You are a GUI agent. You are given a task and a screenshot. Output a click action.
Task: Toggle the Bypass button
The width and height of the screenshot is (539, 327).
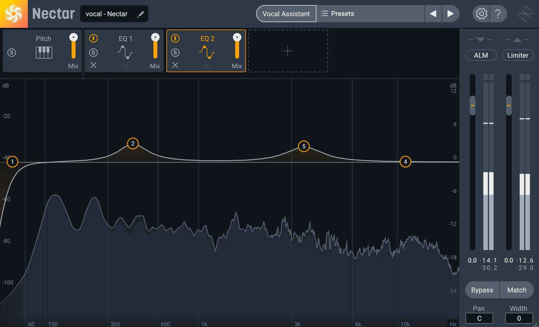[x=482, y=290]
